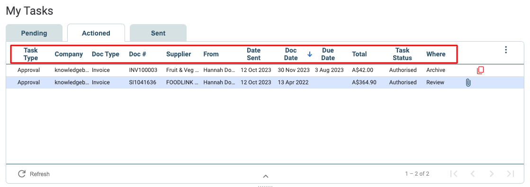Switch to the Pending tab
Image resolution: width=530 pixels, height=187 pixels.
tap(34, 33)
